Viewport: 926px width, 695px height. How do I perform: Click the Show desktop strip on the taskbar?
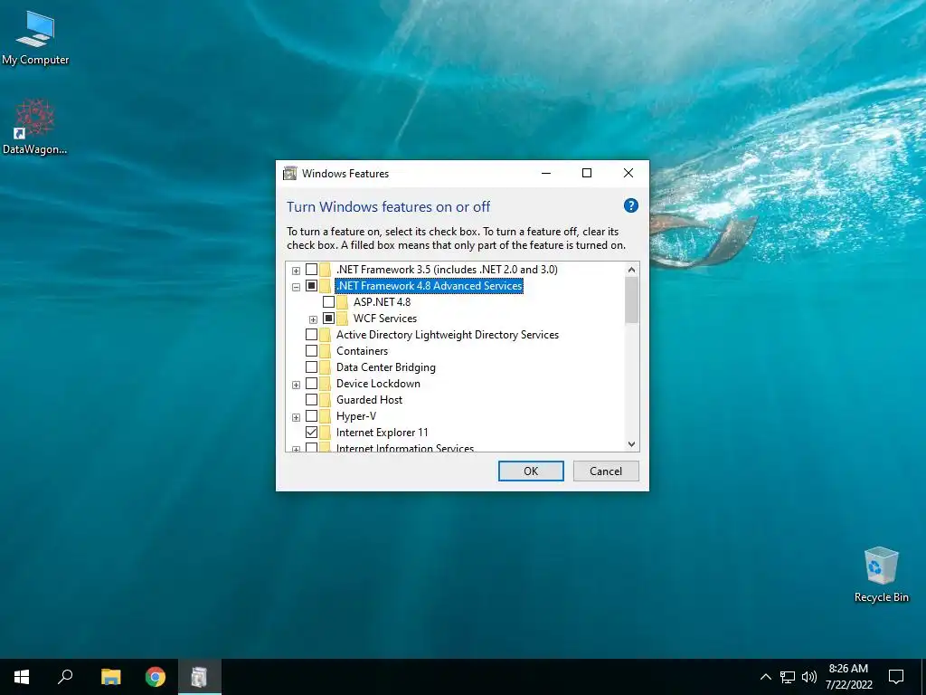(x=923, y=677)
